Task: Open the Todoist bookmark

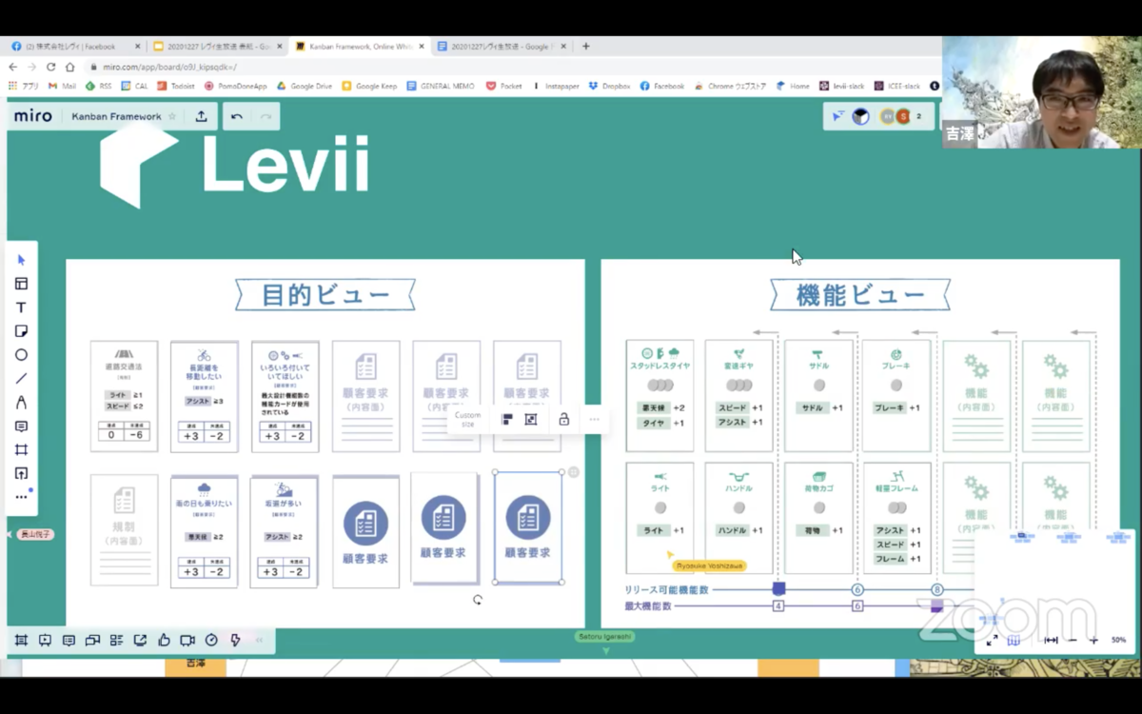Action: [175, 86]
